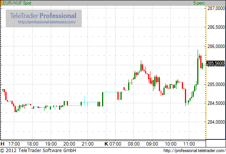Click the 21:00 time axis label
The height and width of the screenshot is (154, 226).
point(87,144)
